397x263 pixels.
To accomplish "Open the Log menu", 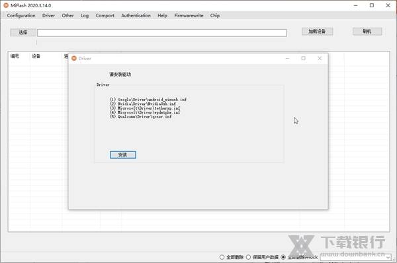I will tap(85, 15).
